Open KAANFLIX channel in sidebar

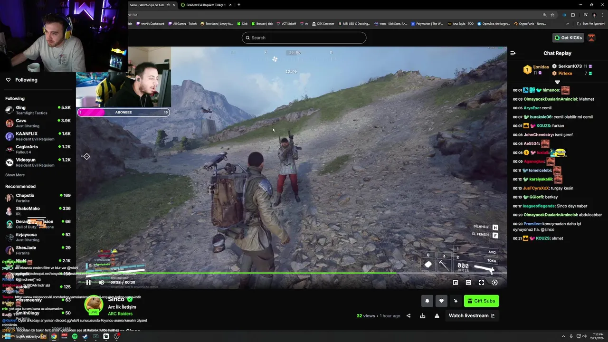(x=38, y=136)
